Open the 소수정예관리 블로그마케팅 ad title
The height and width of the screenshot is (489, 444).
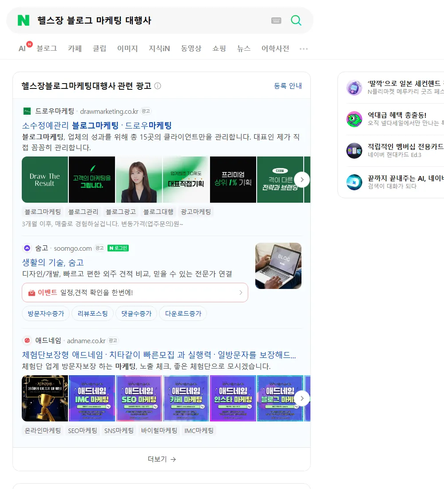(97, 125)
